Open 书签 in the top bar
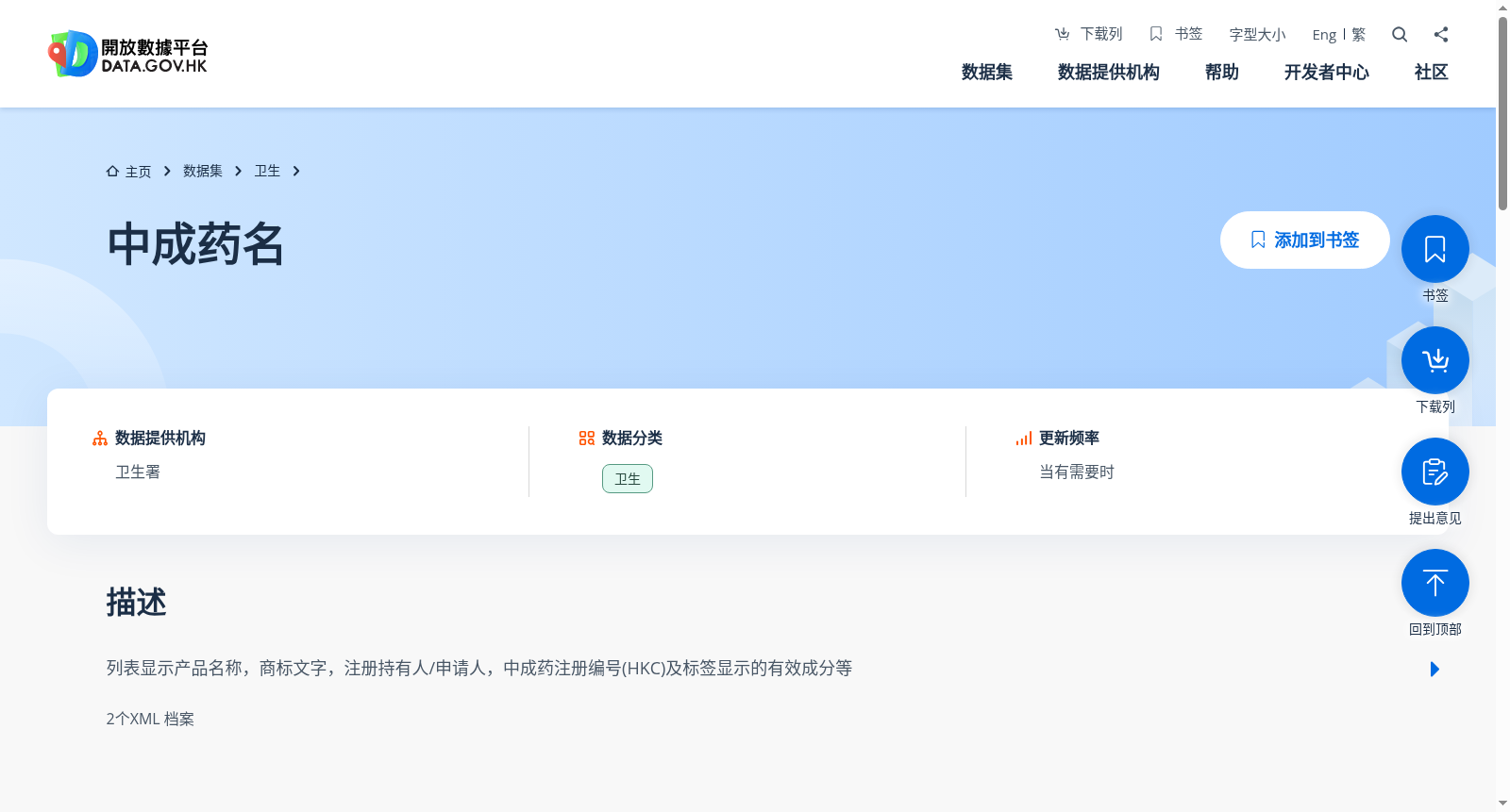Screen dimensions: 1510x812 tap(1176, 34)
